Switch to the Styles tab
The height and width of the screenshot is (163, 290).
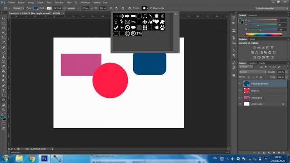[252, 39]
